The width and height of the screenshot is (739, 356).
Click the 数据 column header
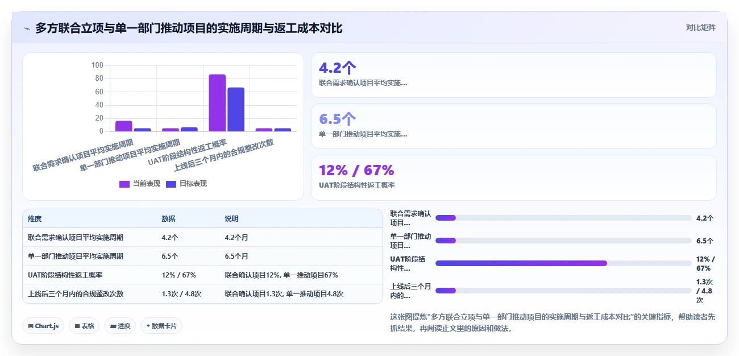point(168,219)
